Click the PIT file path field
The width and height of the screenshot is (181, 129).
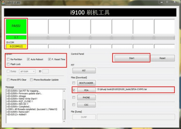point(136,70)
